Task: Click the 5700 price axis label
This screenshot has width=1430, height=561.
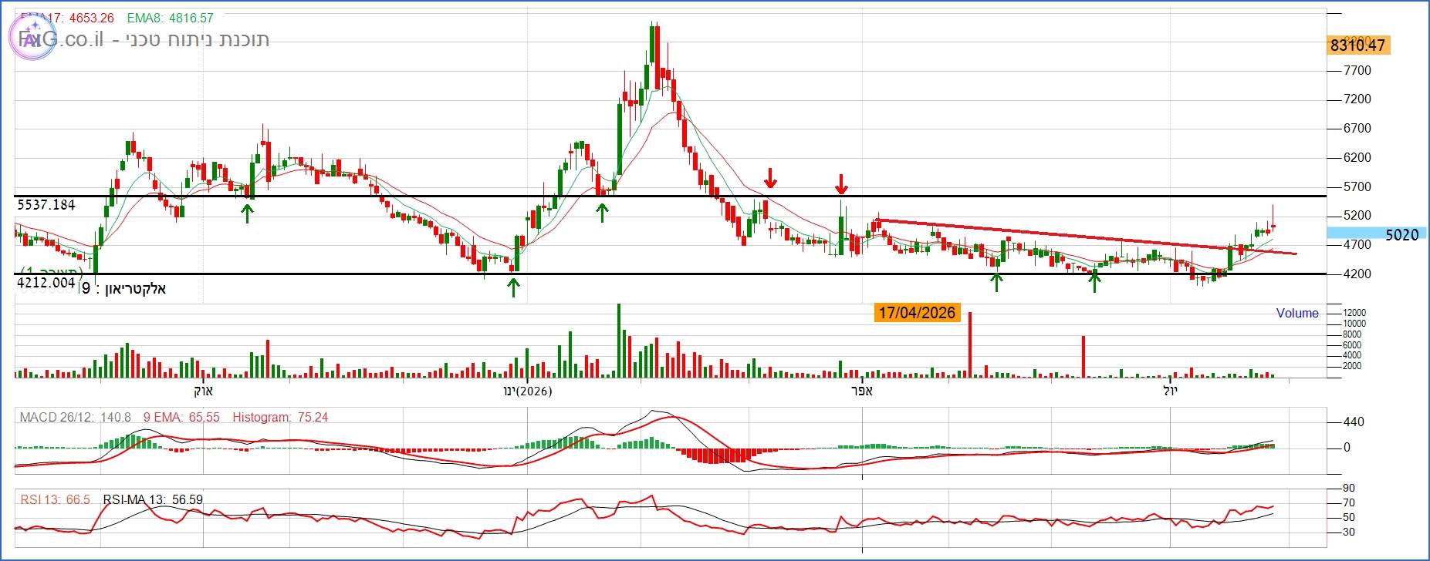Action: pos(1357,187)
